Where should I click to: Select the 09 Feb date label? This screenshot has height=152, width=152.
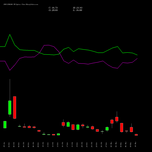[x=38, y=145]
